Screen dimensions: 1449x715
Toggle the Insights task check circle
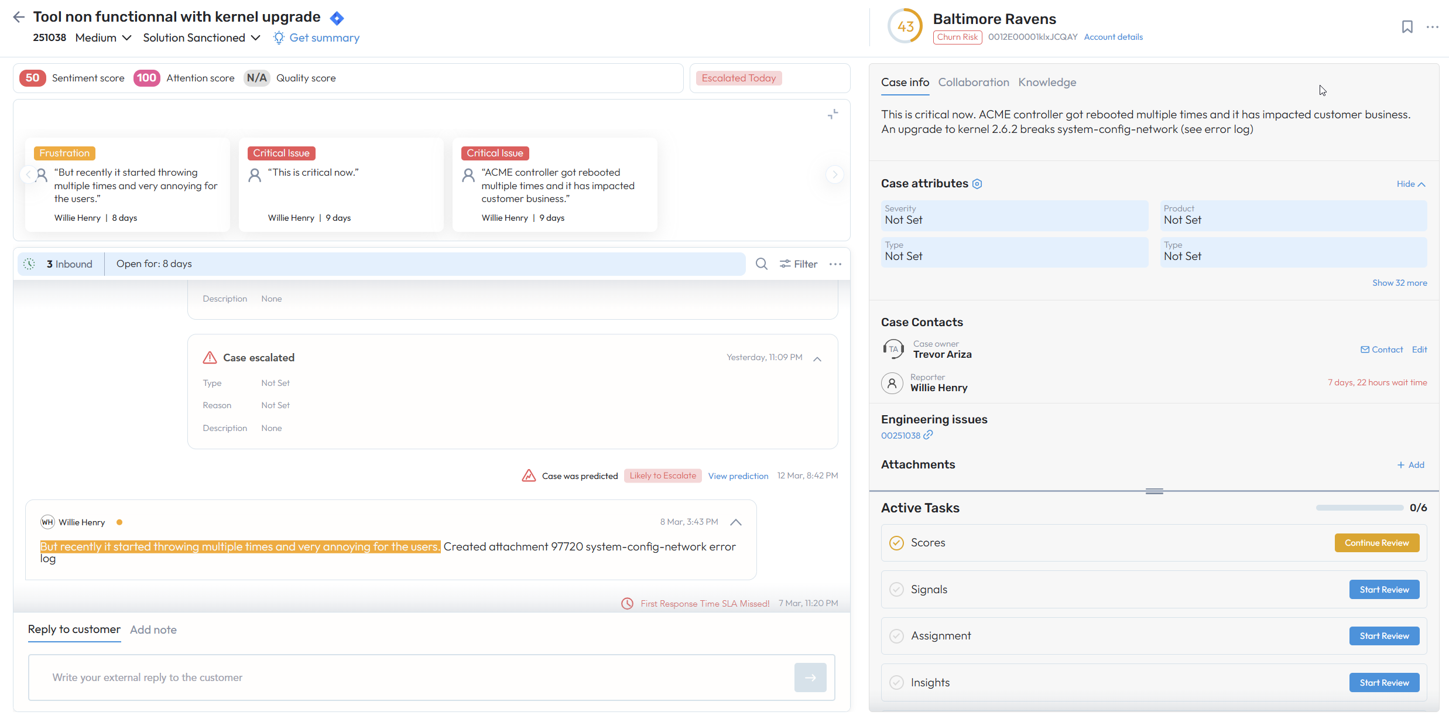point(896,683)
